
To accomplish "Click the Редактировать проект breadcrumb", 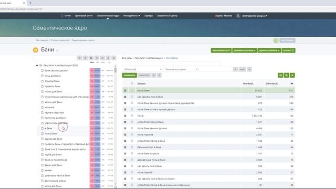I will point(83,40).
